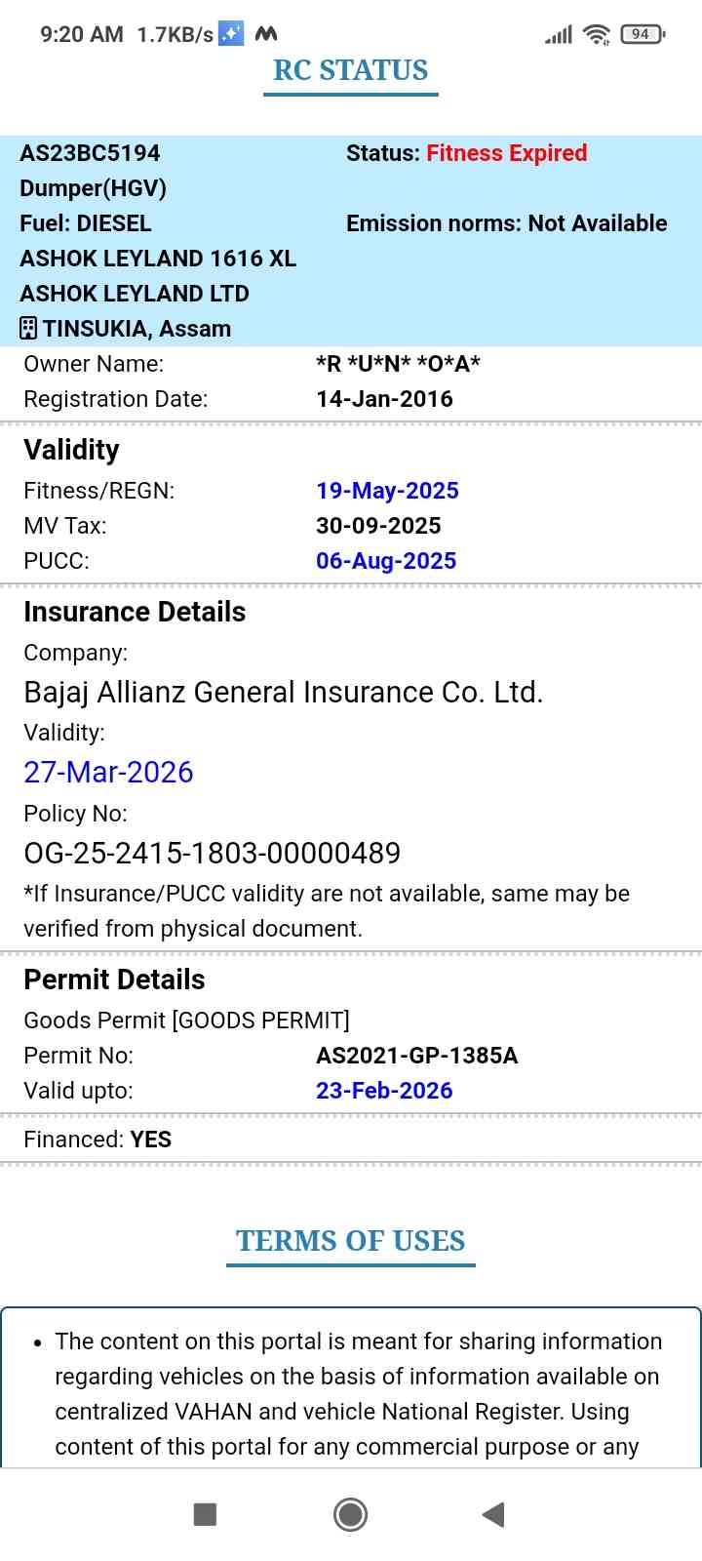Tap the Insurance Details section heading
The width and height of the screenshot is (702, 1561).
pyautogui.click(x=135, y=612)
